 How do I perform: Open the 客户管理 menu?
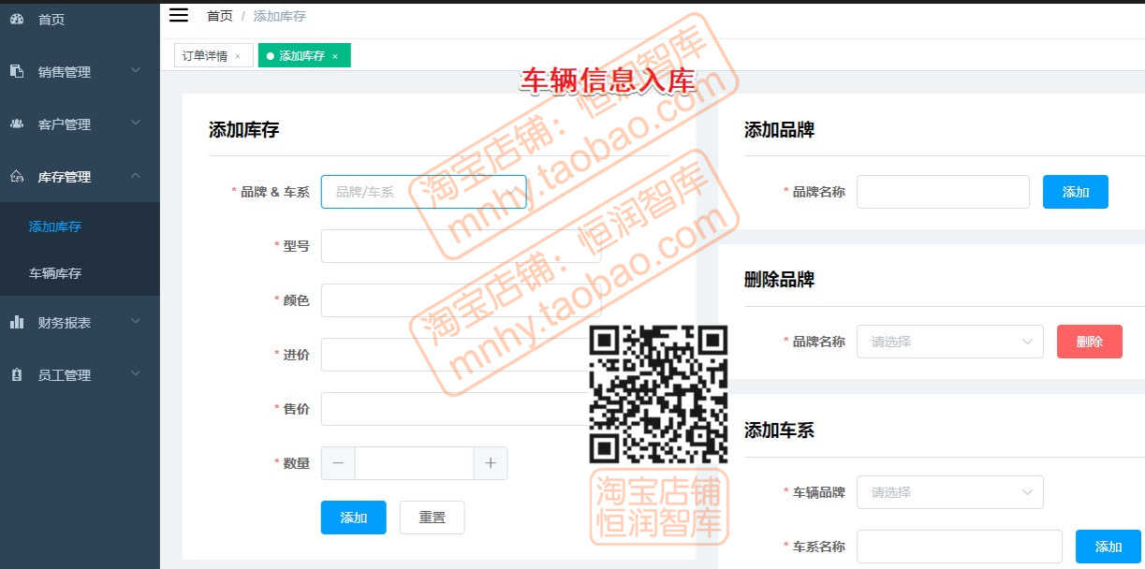[80, 124]
